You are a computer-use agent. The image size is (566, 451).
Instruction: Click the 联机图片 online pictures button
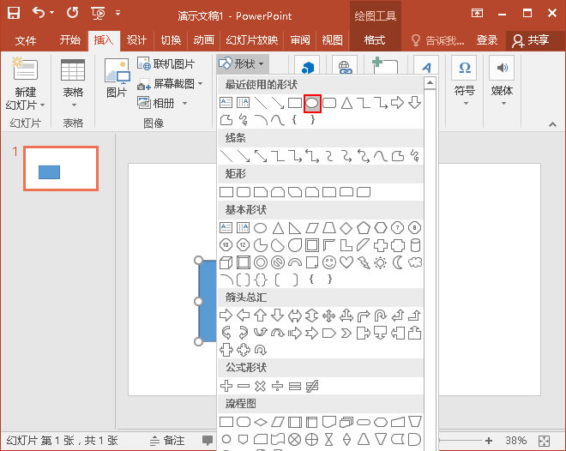point(166,64)
